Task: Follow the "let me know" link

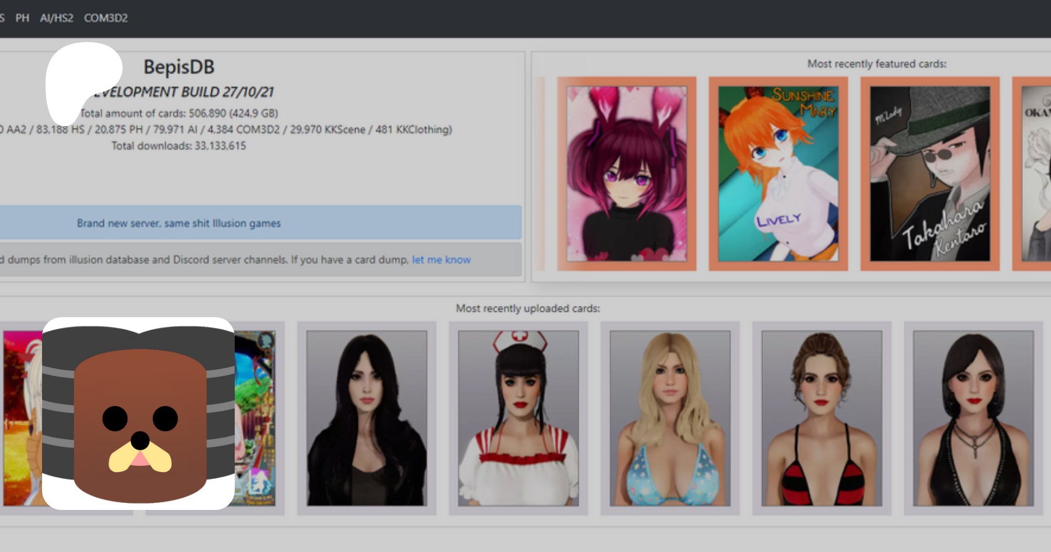Action: click(x=441, y=260)
